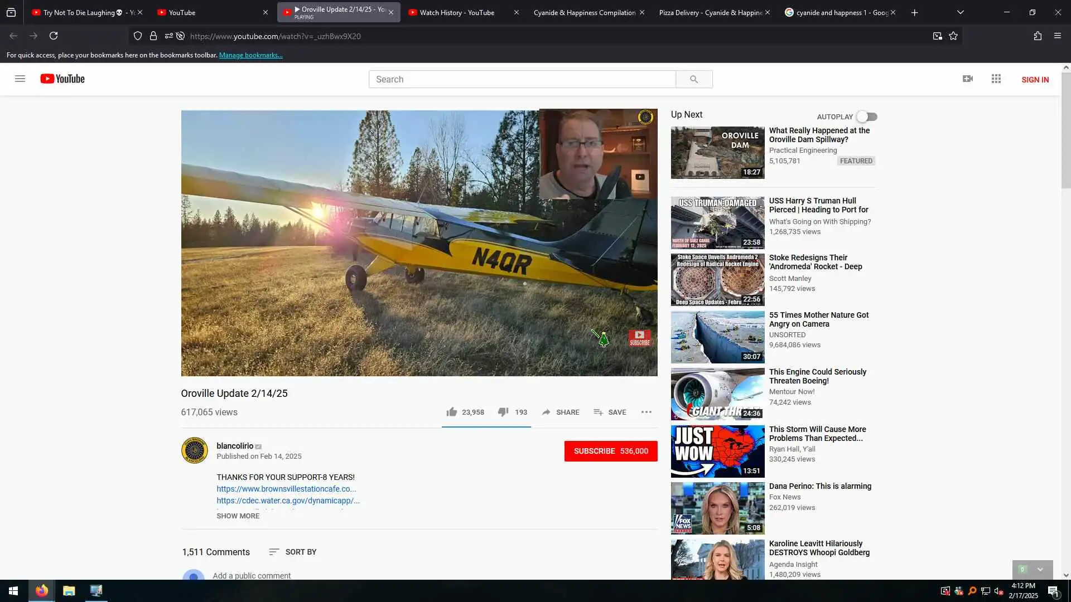This screenshot has width=1071, height=602.
Task: Expand description with Show More
Action: (238, 516)
